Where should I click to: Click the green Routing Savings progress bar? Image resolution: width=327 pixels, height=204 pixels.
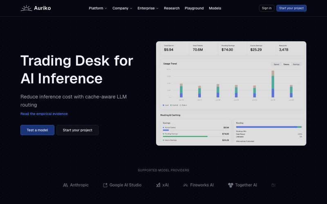pyautogui.click(x=185, y=136)
